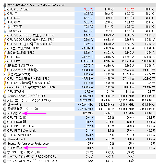Click lightning icon beside CPU EDC
Image resolution: width=159 pixels, height=166 pixels.
coord(5,61)
